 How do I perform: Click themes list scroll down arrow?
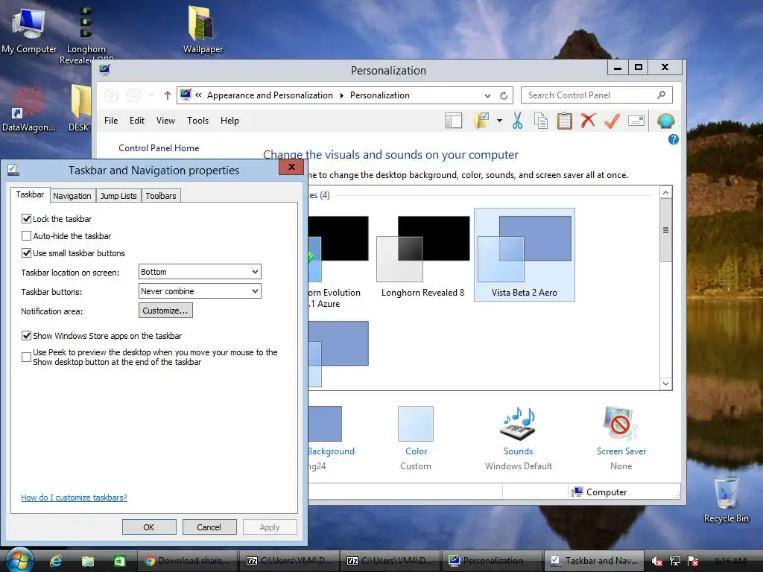click(x=665, y=384)
